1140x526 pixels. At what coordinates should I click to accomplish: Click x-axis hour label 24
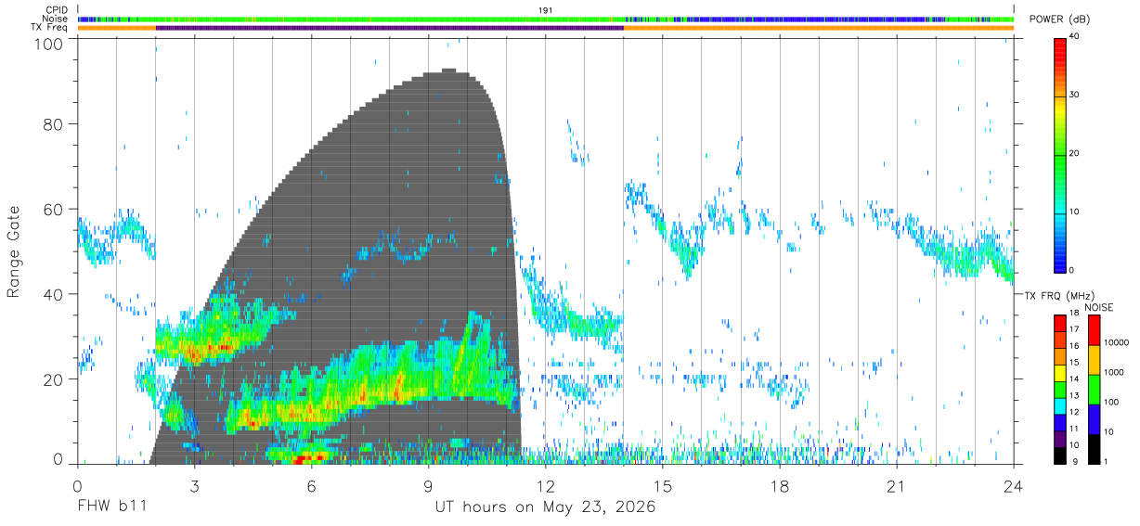click(x=1014, y=486)
